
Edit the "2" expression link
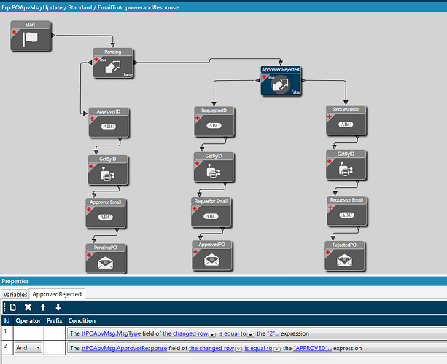[x=273, y=333]
